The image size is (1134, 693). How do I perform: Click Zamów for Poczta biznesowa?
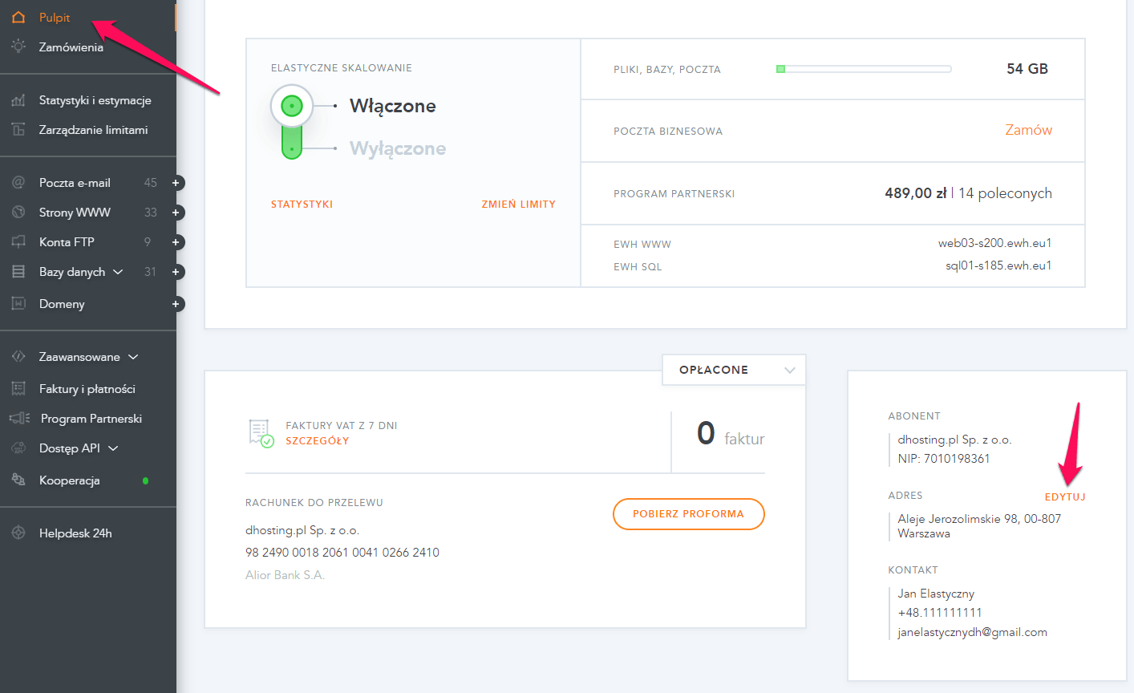[1029, 130]
